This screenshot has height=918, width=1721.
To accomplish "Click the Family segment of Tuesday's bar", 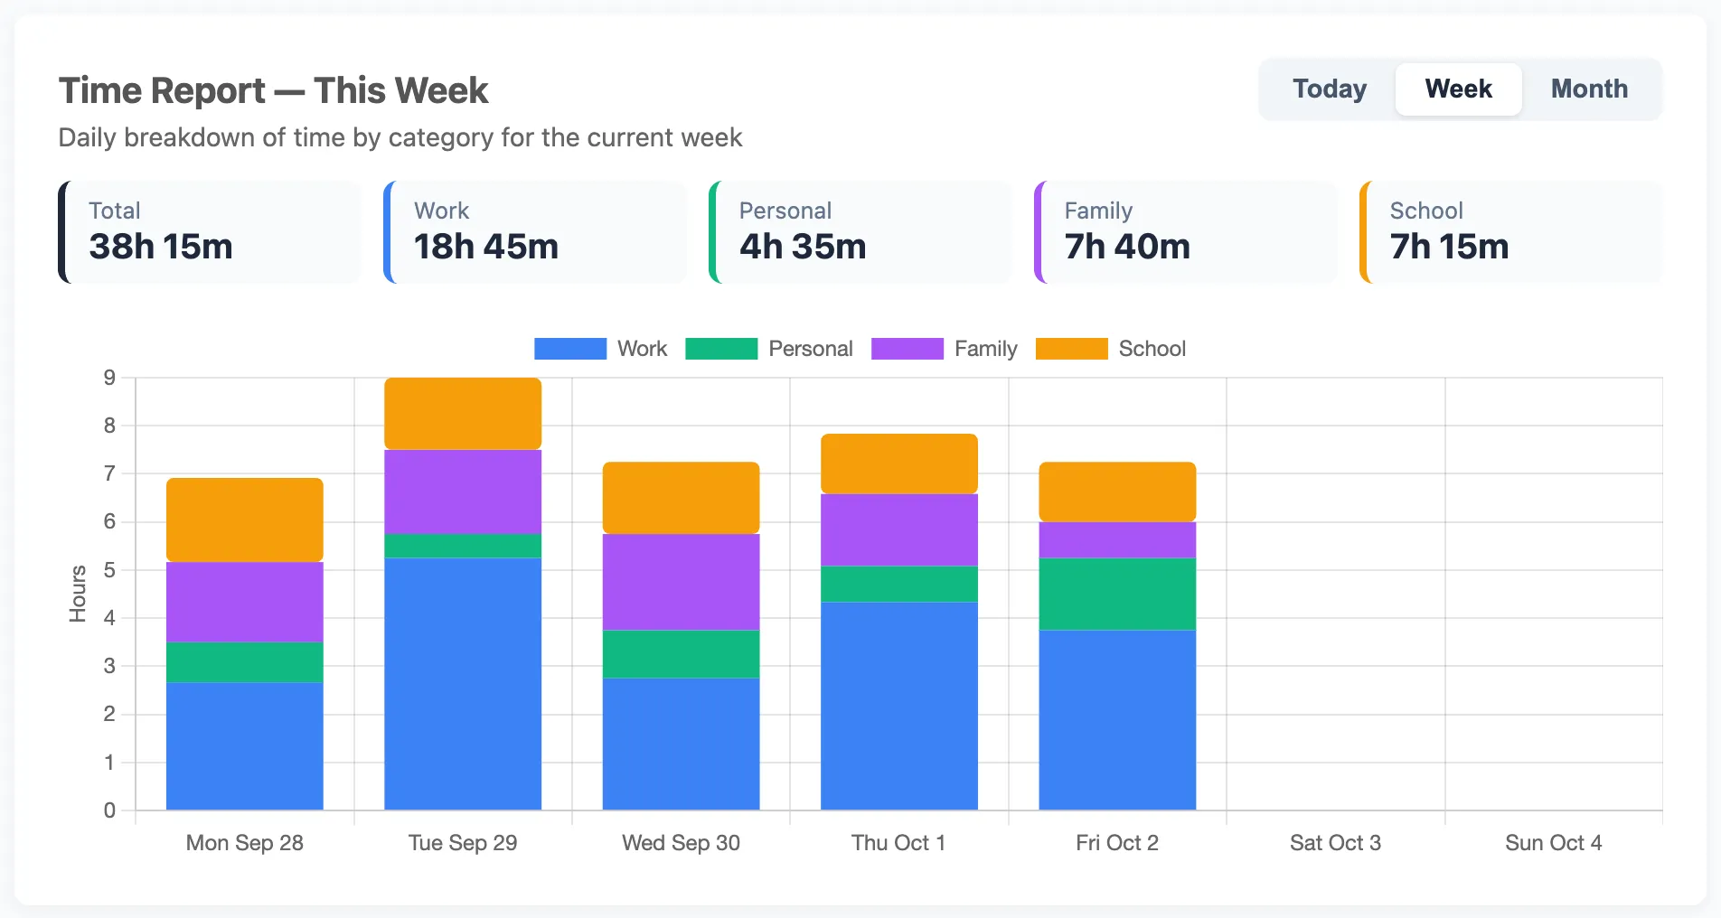I will coord(463,492).
